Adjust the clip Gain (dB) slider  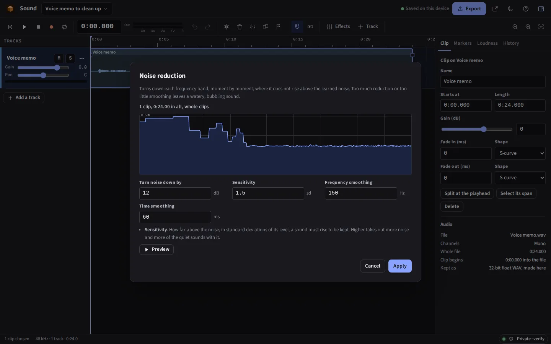click(476, 129)
